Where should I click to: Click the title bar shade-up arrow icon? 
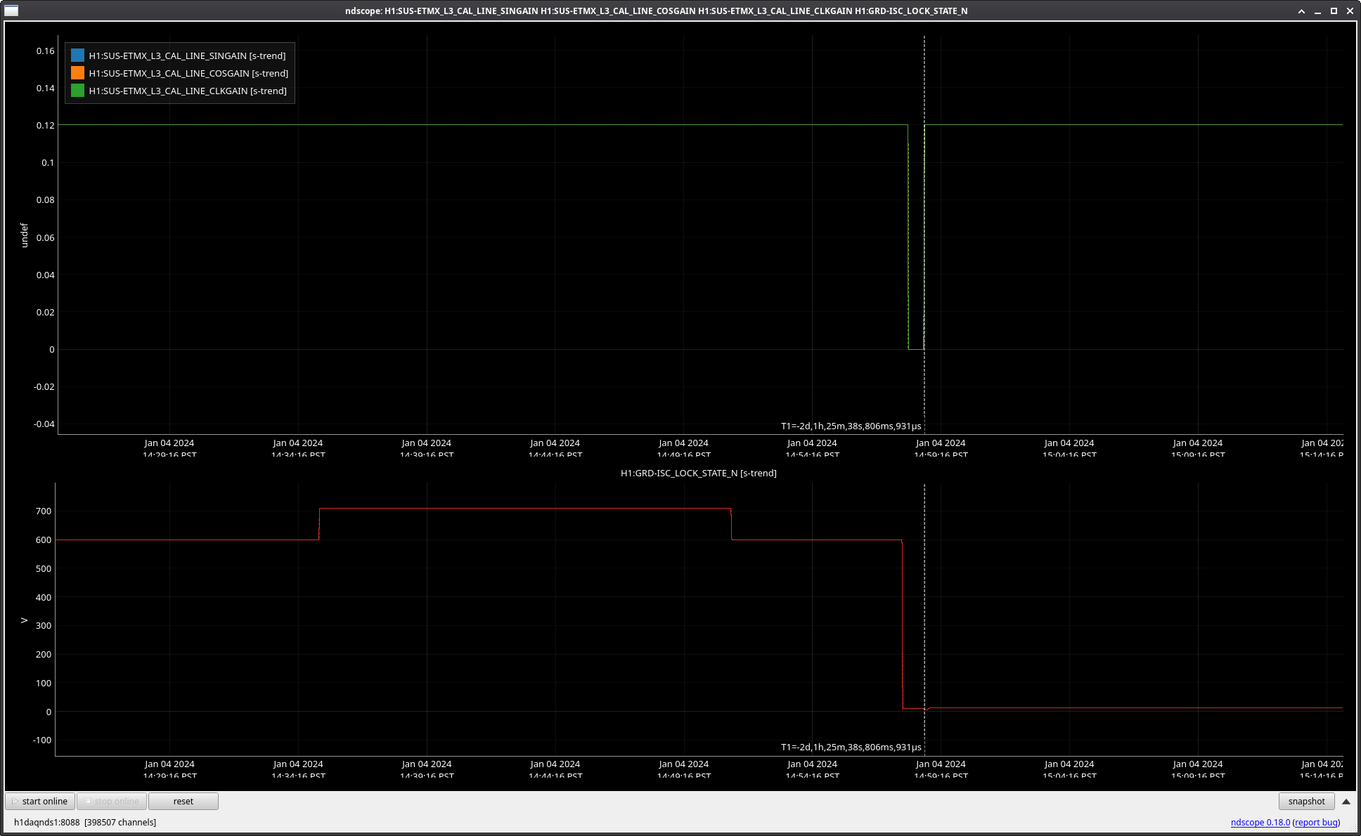1301,11
